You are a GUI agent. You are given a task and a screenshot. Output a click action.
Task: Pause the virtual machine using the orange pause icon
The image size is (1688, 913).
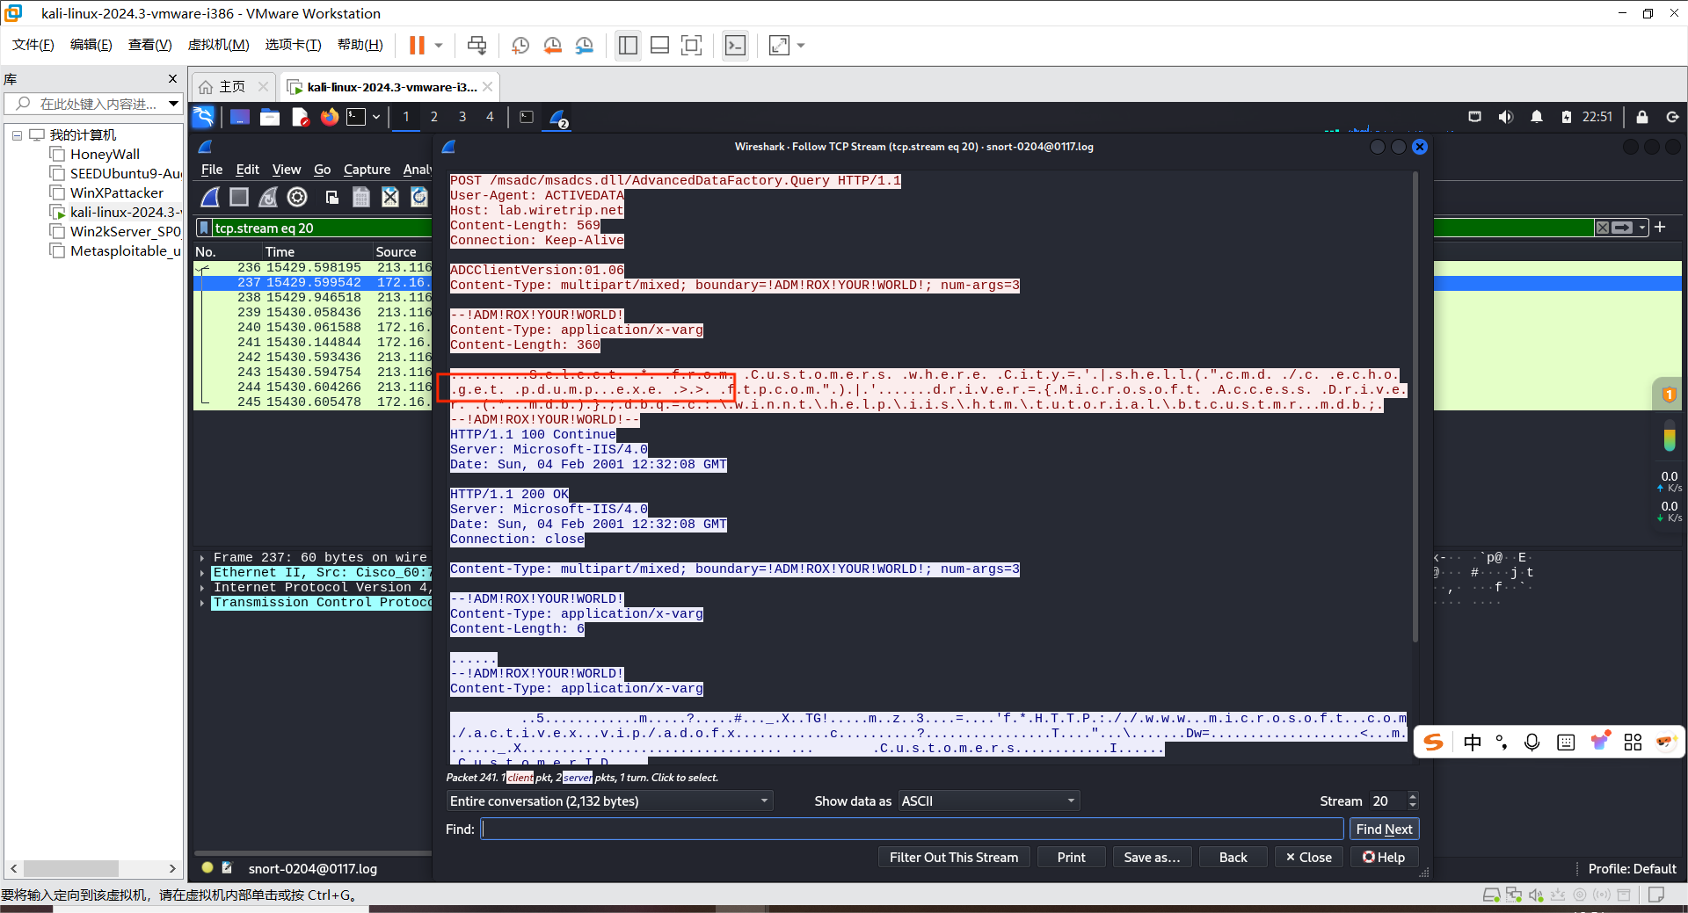tap(417, 46)
